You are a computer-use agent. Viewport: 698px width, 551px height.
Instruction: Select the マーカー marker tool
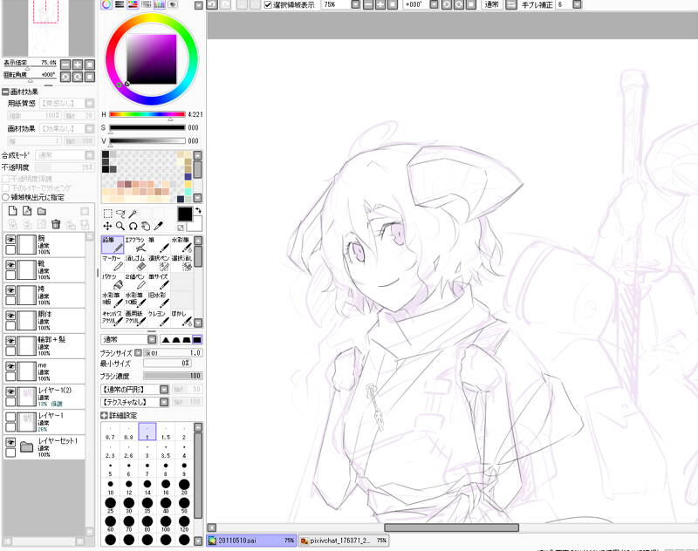tap(113, 263)
